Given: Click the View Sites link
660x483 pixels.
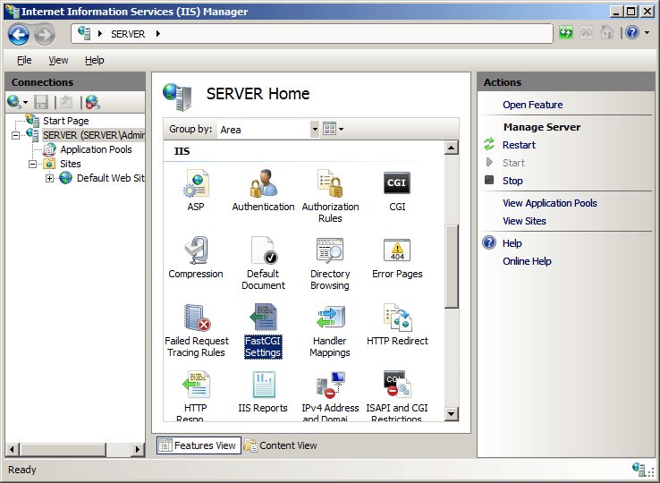Looking at the screenshot, I should pyautogui.click(x=524, y=221).
